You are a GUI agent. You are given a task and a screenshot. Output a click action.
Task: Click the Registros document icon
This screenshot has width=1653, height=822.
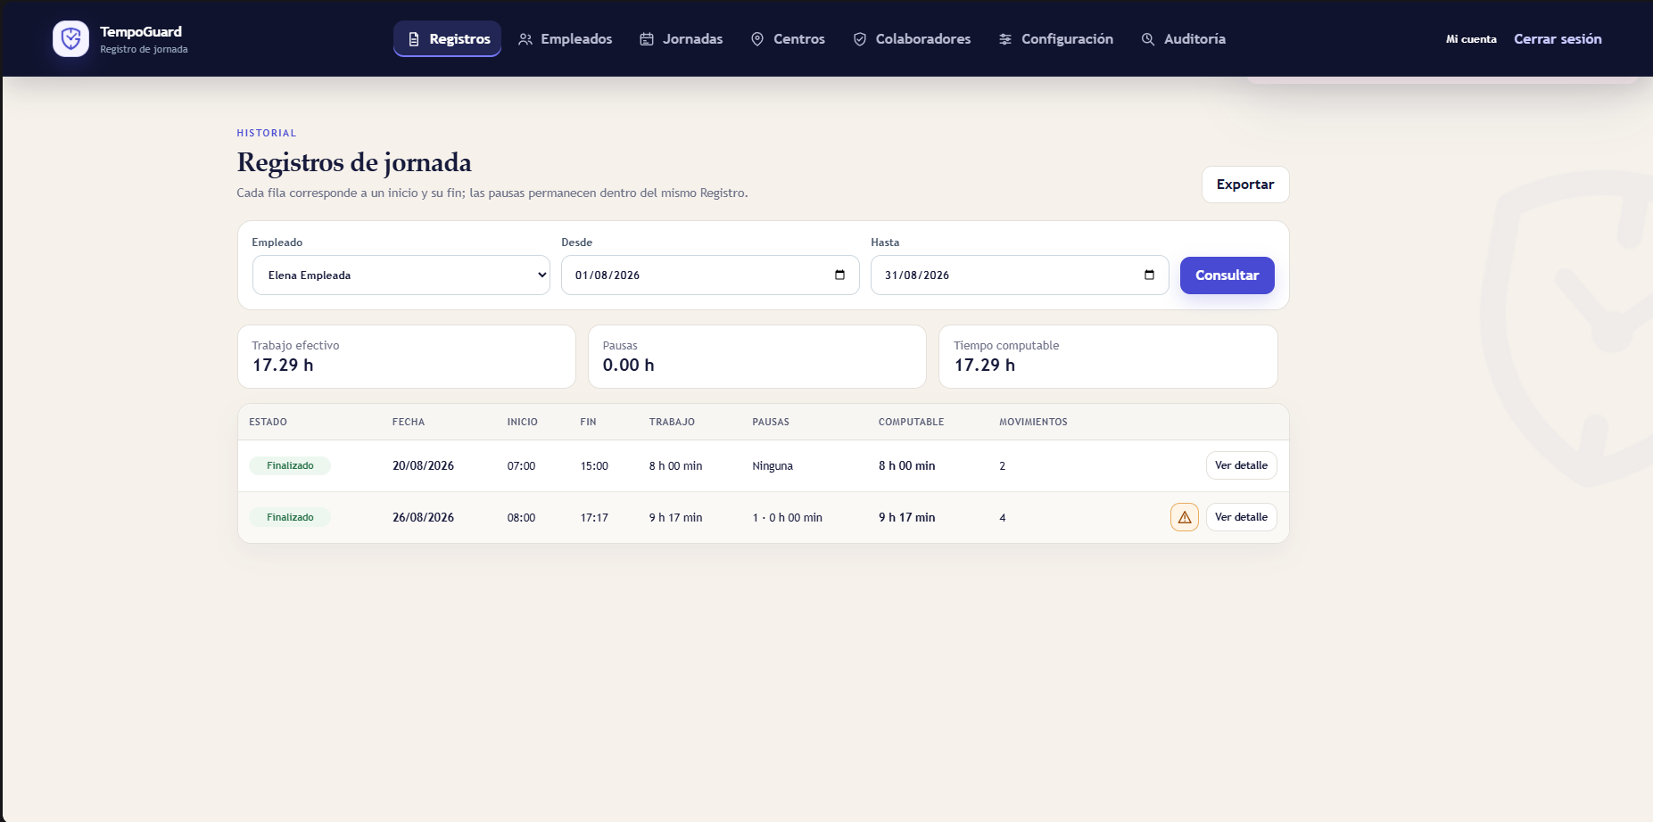[414, 39]
